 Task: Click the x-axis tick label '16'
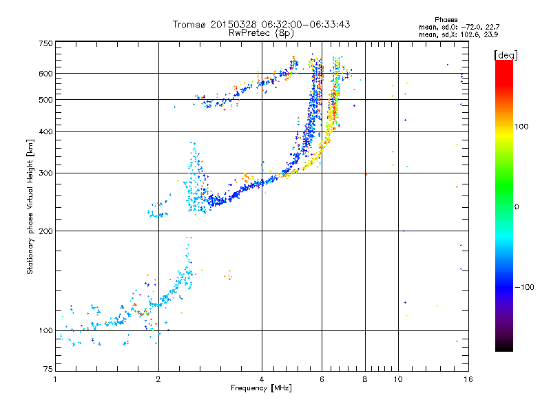[468, 379]
